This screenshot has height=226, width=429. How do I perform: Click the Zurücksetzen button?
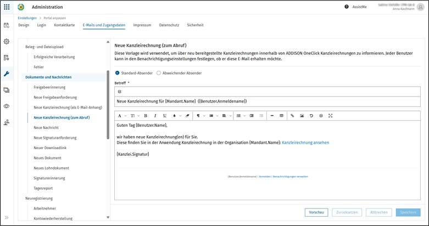click(347, 212)
